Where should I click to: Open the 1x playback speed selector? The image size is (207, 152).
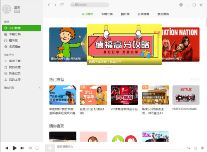pyautogui.click(x=189, y=148)
